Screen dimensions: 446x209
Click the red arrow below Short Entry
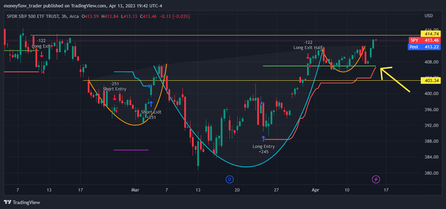pyautogui.click(x=114, y=97)
